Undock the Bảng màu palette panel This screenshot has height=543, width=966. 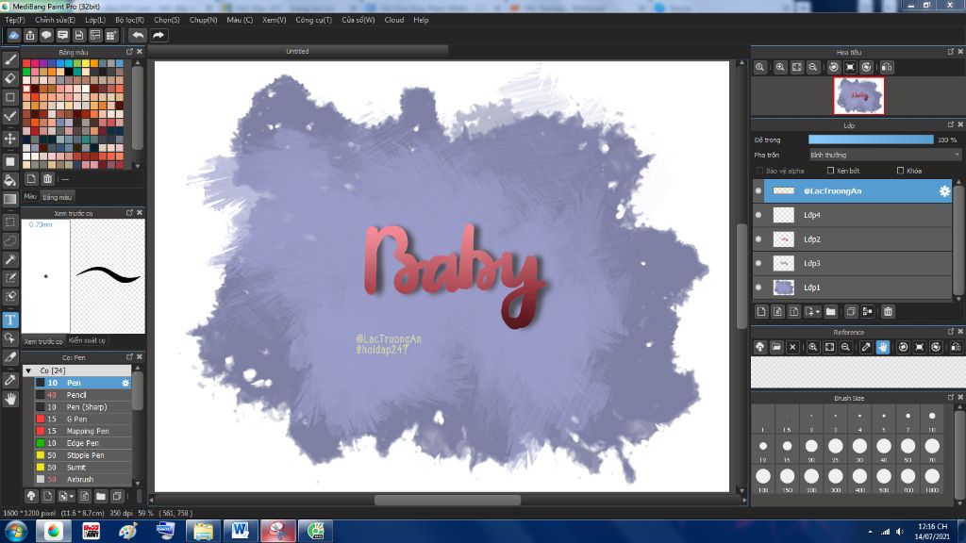(x=129, y=52)
